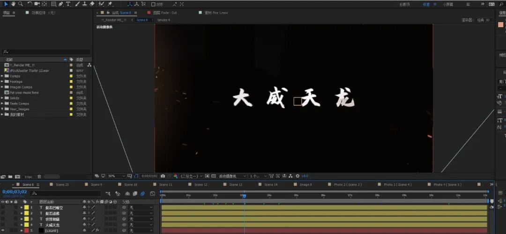Select the Selection arrow tool
This screenshot has height=234, width=506.
point(6,4)
